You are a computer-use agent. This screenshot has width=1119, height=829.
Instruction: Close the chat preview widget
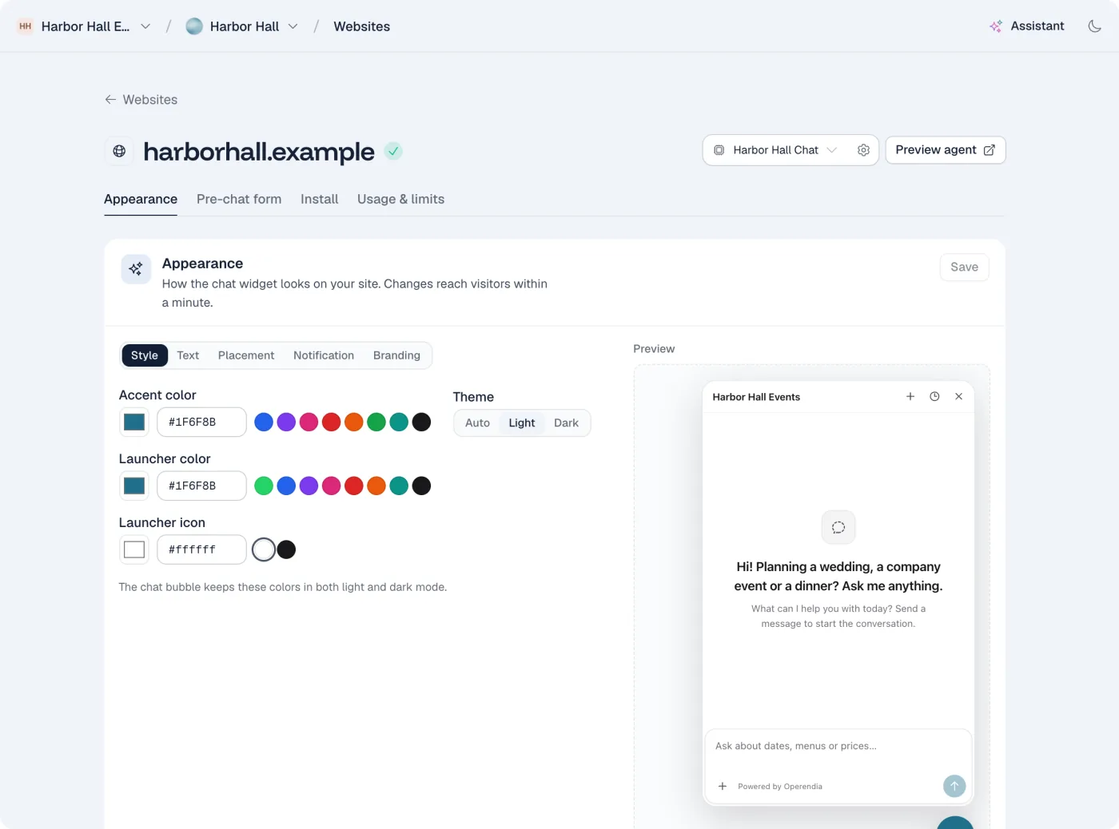958,397
